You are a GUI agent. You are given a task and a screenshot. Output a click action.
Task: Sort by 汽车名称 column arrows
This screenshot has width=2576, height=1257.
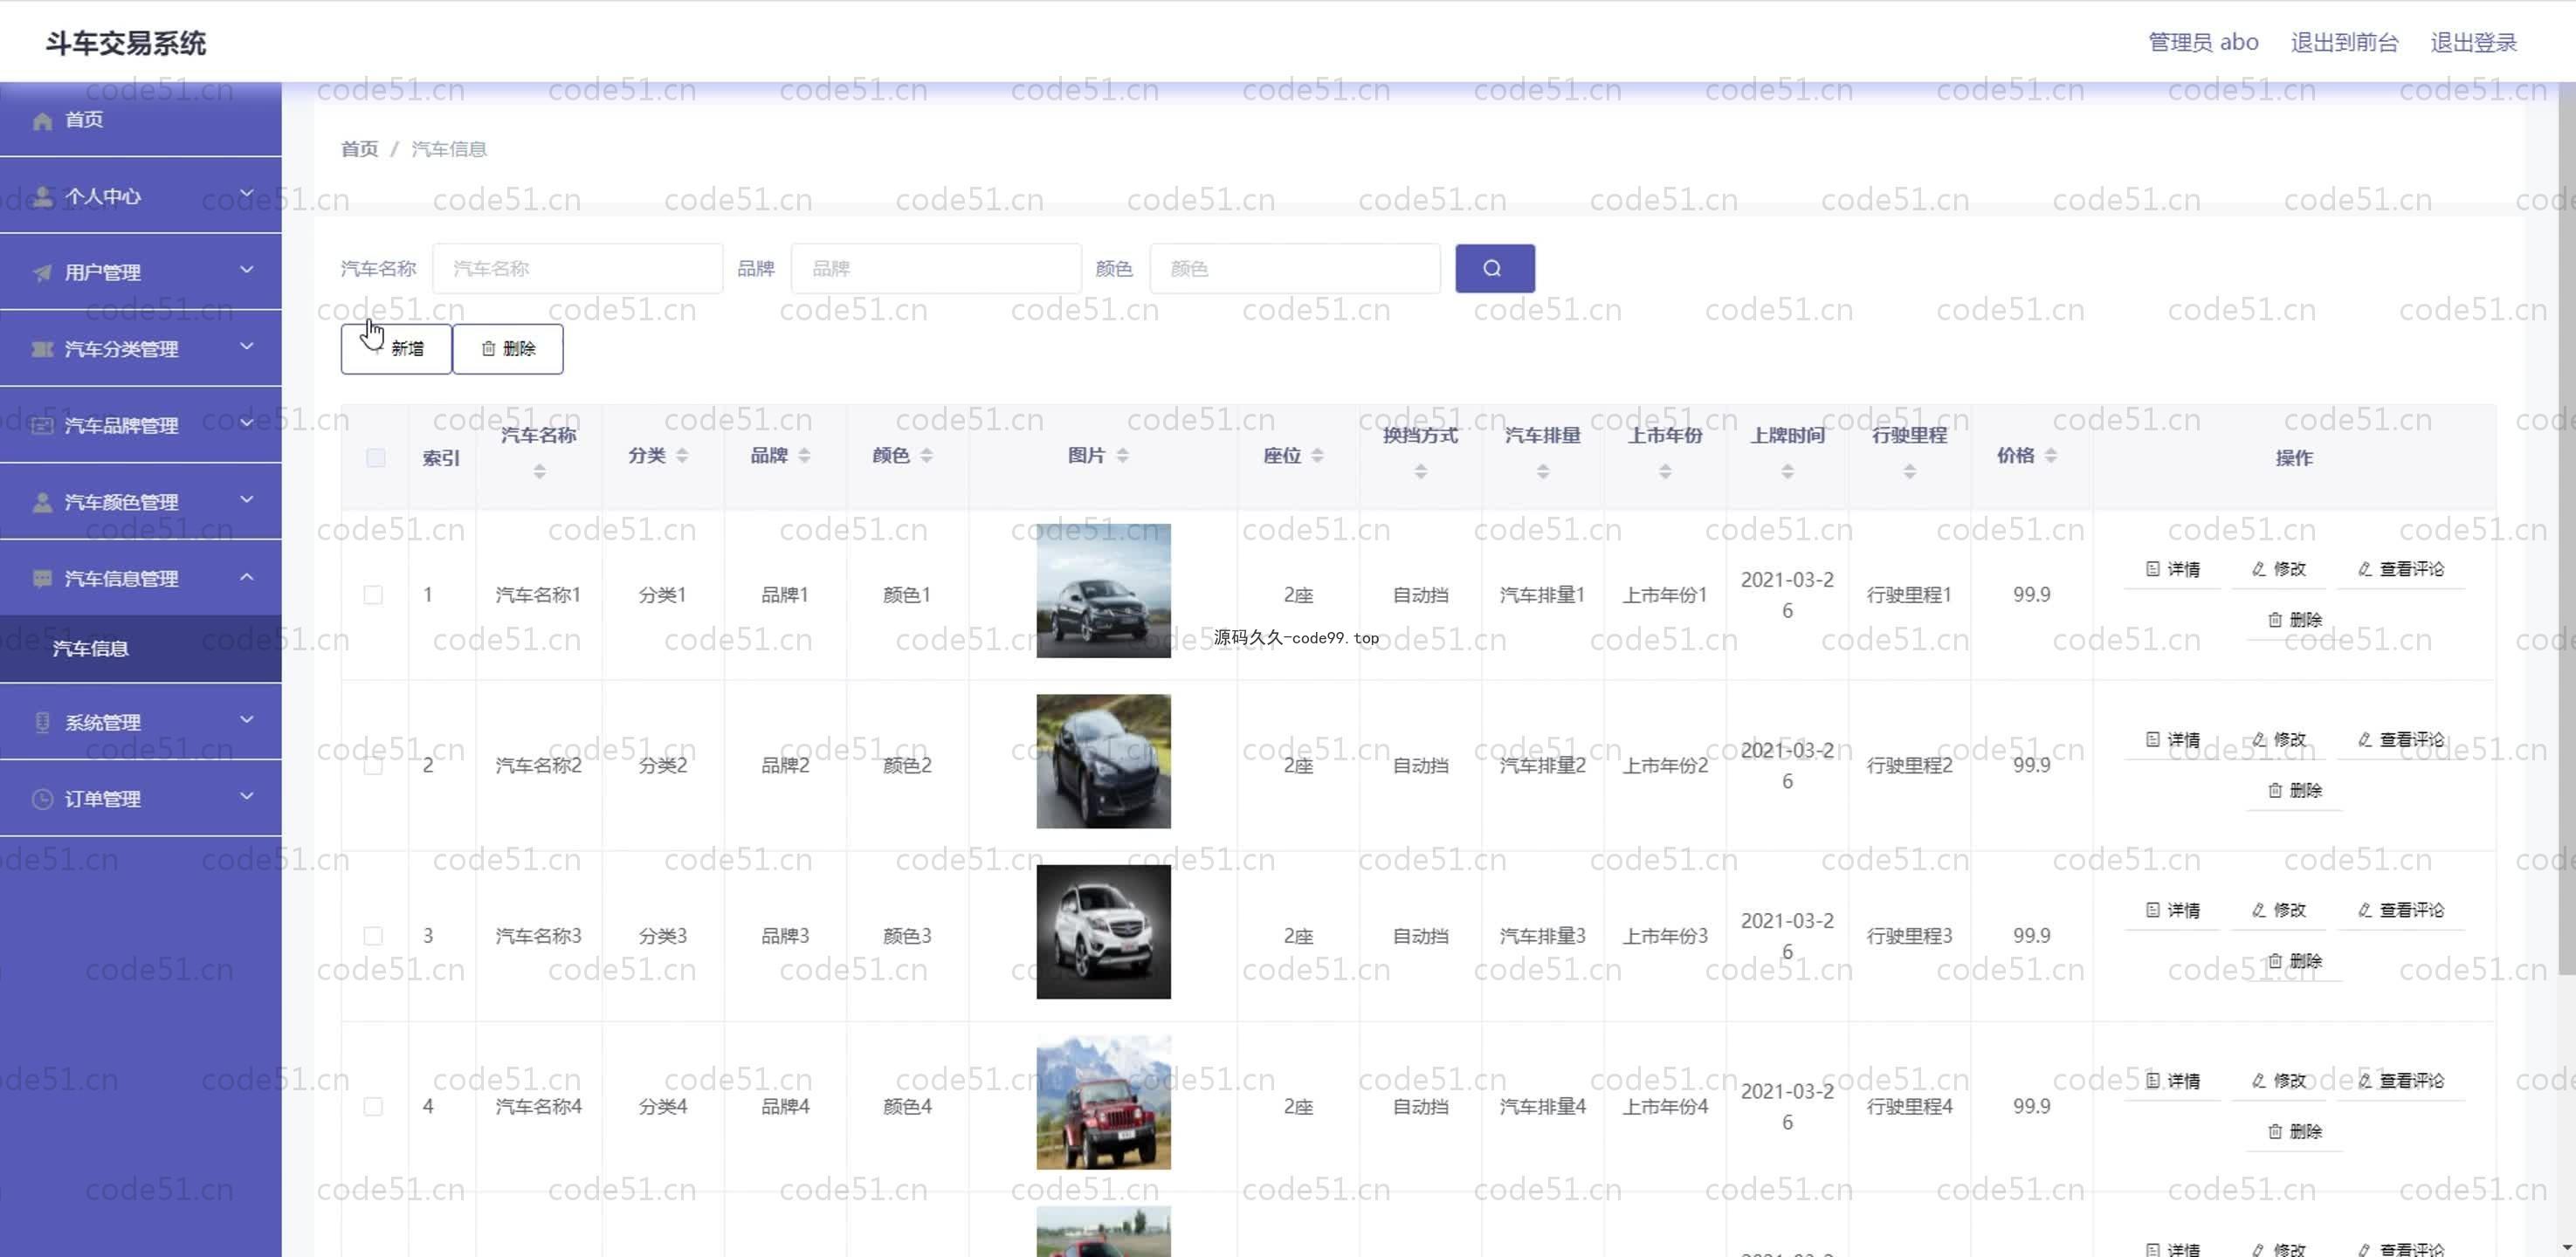click(x=539, y=471)
